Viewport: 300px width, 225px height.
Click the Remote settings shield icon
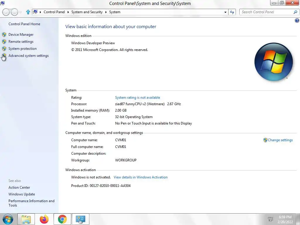point(4,42)
